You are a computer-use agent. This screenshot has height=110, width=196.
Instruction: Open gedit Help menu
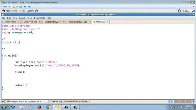[x=49, y=18]
